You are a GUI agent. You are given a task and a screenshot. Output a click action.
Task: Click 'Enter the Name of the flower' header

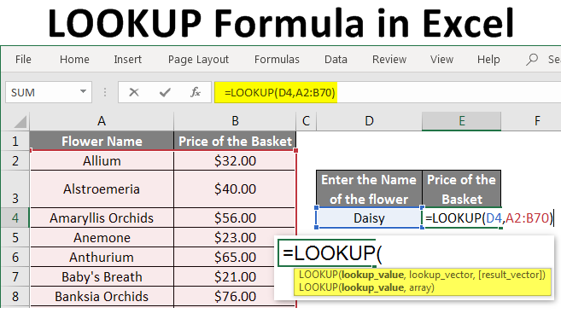pyautogui.click(x=369, y=189)
